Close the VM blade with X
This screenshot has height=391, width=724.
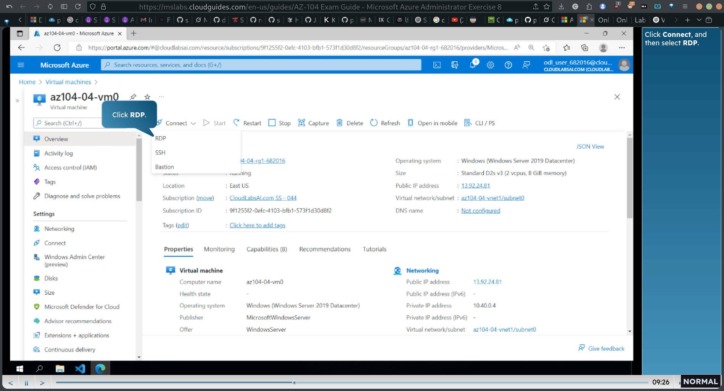(x=617, y=97)
